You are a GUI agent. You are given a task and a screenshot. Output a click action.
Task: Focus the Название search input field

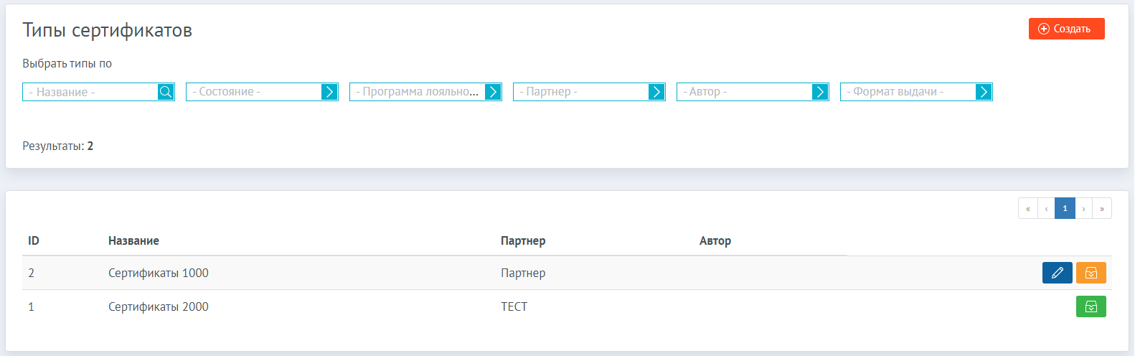pyautogui.click(x=90, y=92)
